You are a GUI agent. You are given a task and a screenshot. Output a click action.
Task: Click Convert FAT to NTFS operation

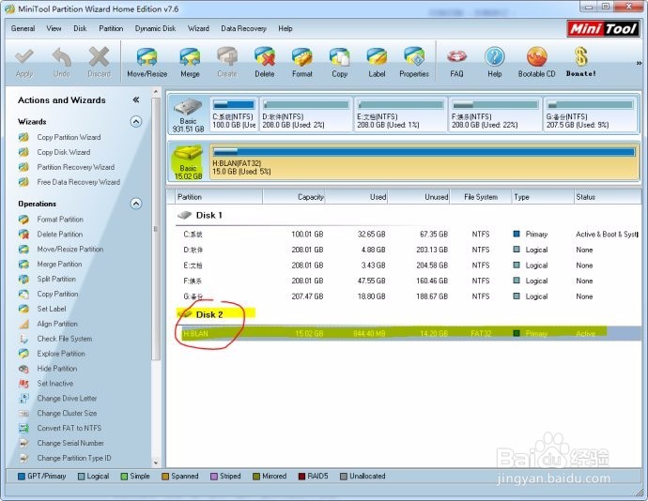[69, 428]
